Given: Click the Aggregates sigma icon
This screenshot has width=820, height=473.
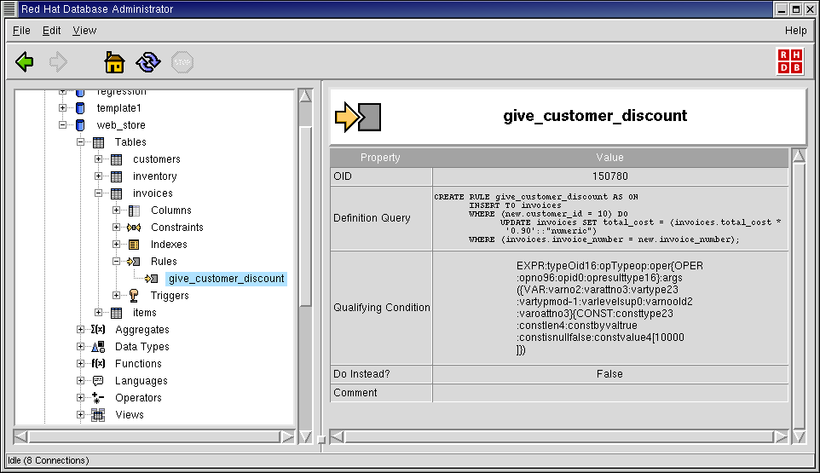Looking at the screenshot, I should [x=98, y=329].
